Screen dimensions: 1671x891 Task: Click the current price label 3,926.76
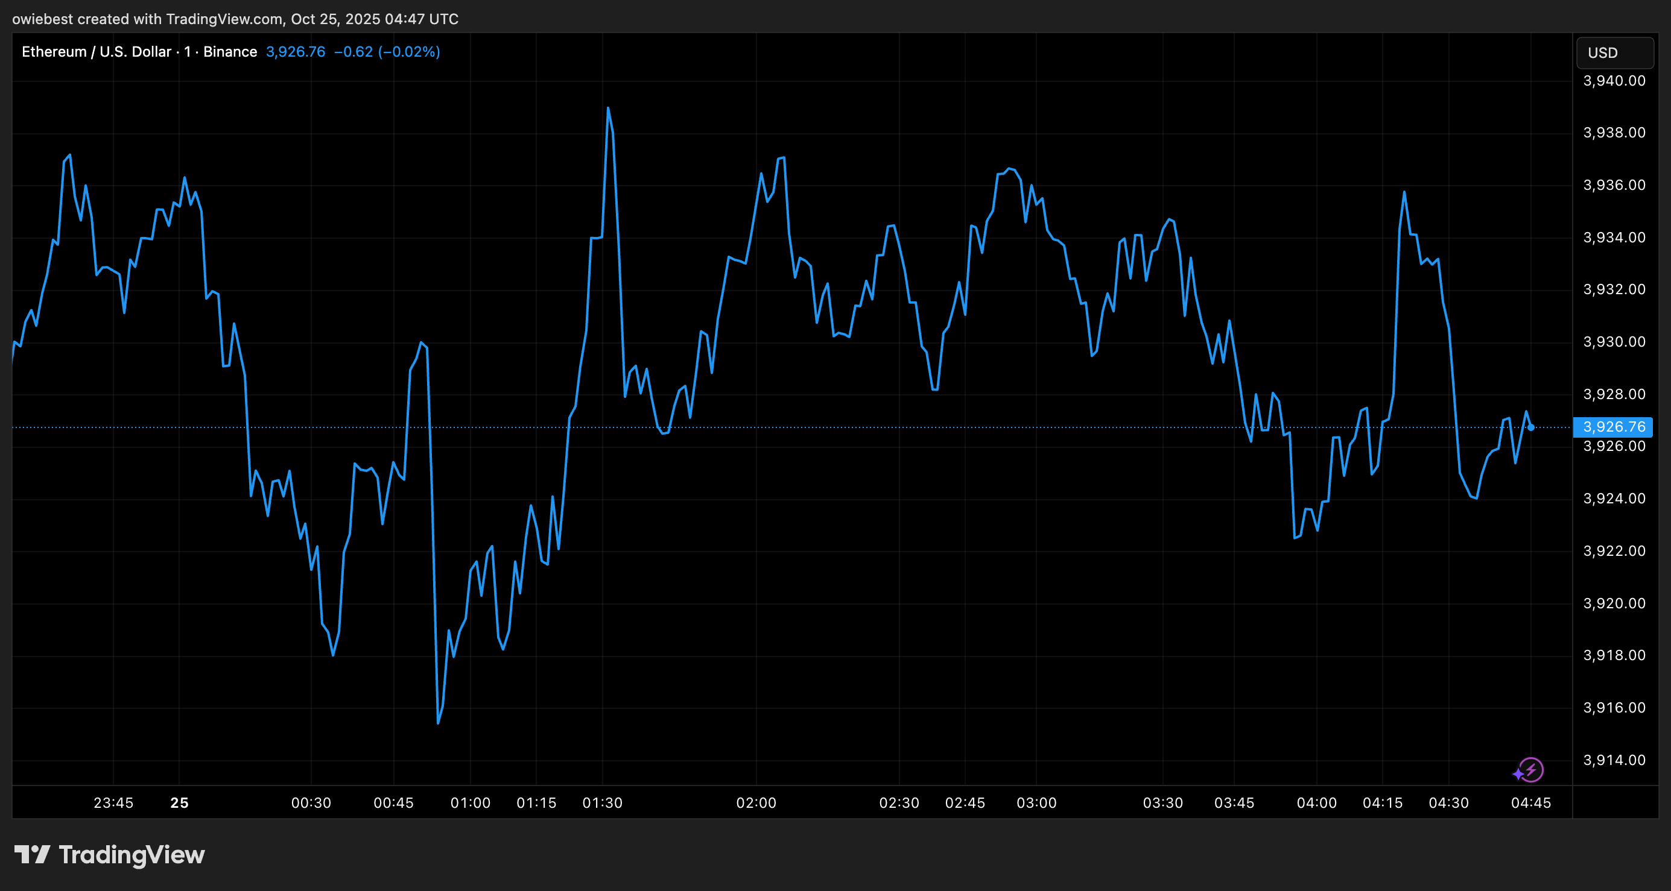[1613, 427]
